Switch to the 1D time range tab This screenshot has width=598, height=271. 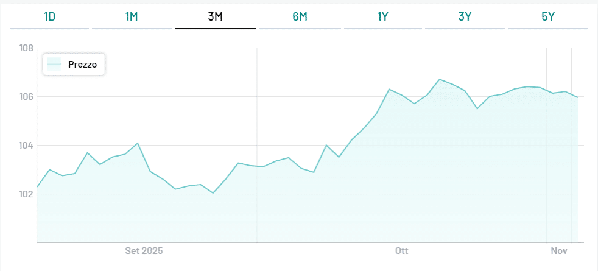pos(50,17)
